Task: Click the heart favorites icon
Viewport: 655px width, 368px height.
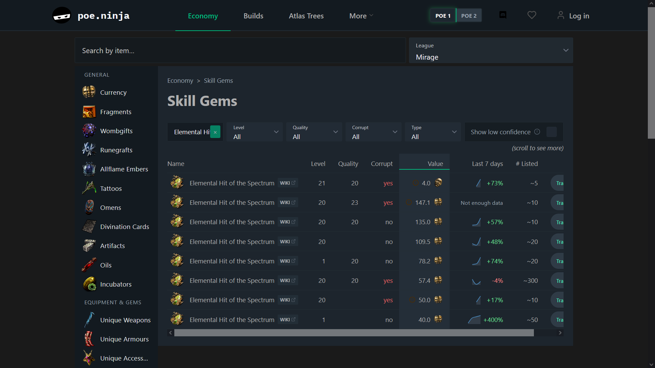Action: (532, 15)
